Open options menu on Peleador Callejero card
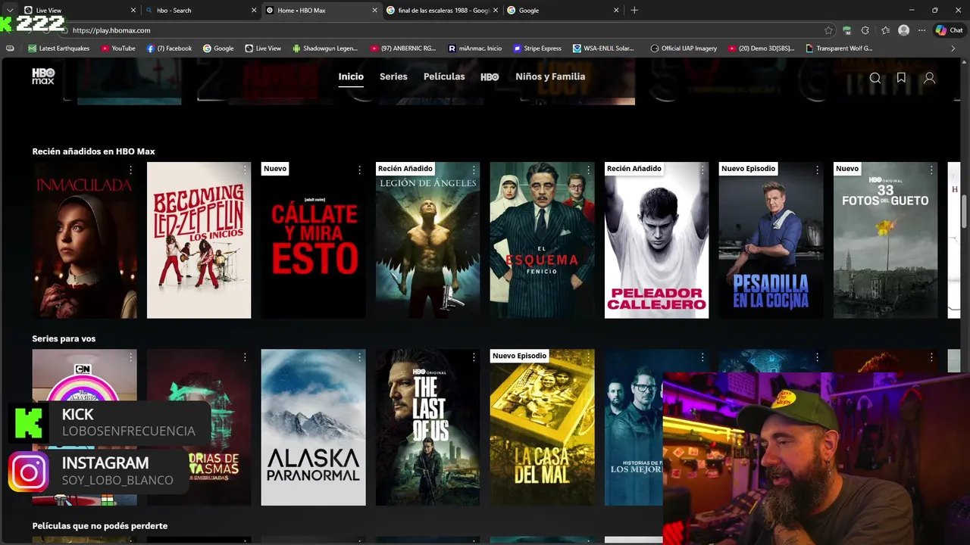Image resolution: width=970 pixels, height=545 pixels. [x=702, y=170]
